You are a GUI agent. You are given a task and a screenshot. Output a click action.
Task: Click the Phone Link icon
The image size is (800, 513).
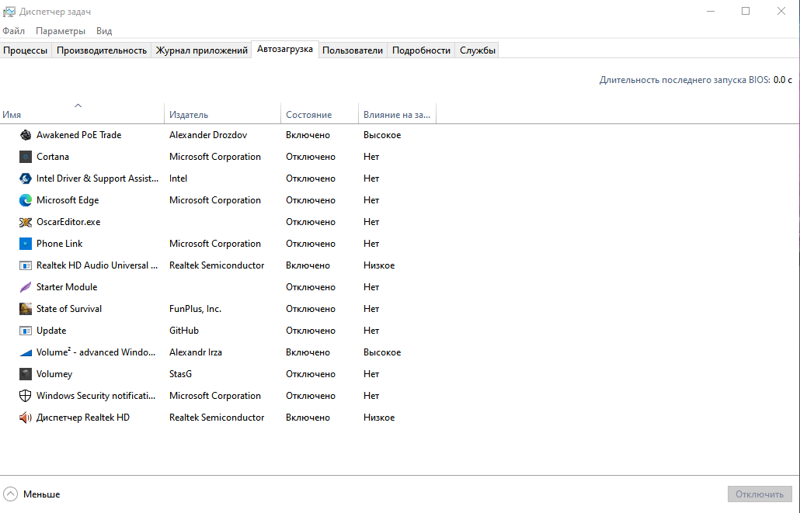coord(26,244)
